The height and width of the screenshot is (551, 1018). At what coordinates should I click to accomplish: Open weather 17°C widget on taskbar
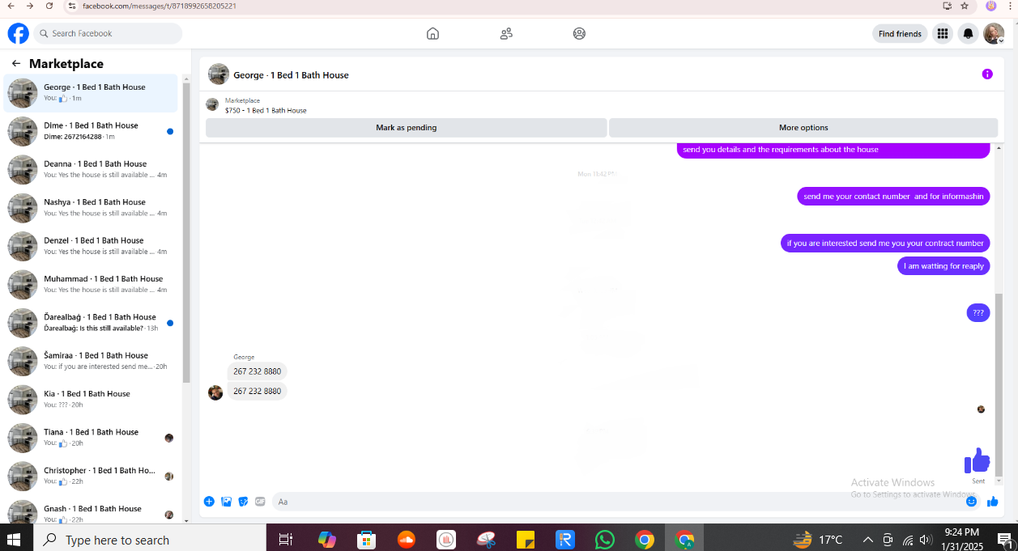click(x=818, y=539)
